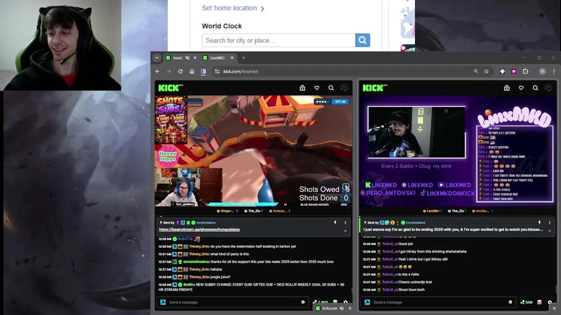The image size is (561, 315).
Task: View 559 channel points in right chat
Action: click(526, 302)
